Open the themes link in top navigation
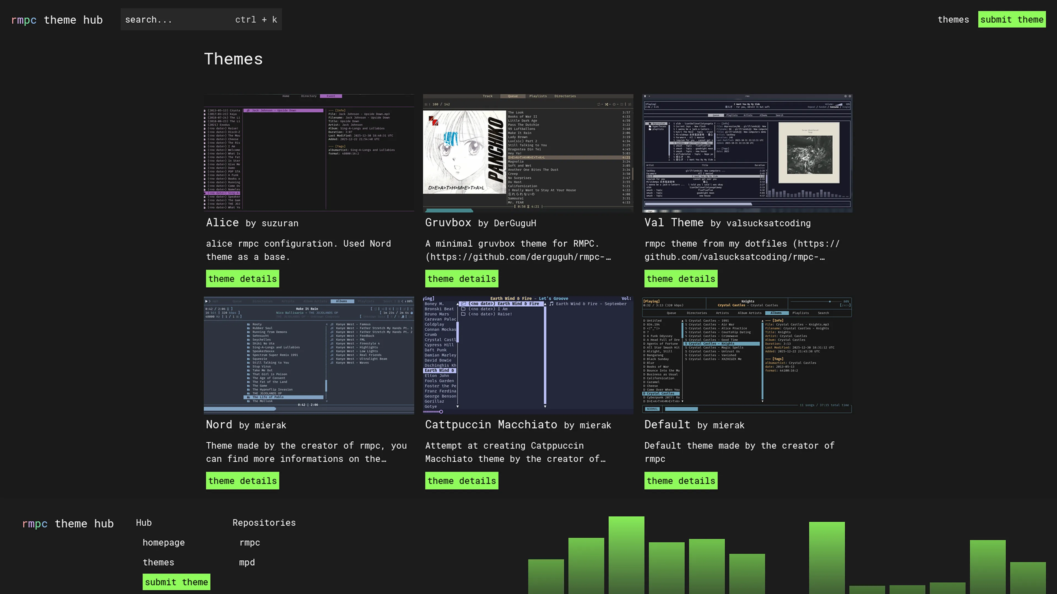This screenshot has height=594, width=1057. tap(953, 19)
